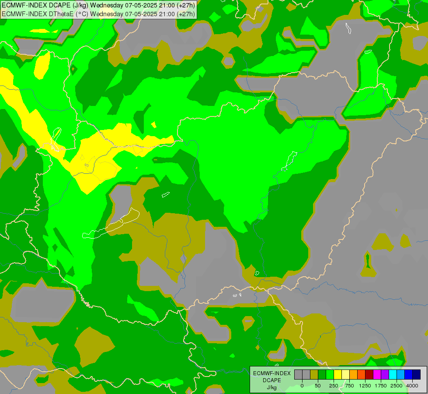The height and width of the screenshot is (394, 428).
Task: Click the pure blue legend swatch
Action: point(409,375)
